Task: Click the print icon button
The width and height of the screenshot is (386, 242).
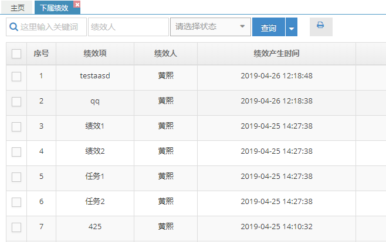Action: 321,27
